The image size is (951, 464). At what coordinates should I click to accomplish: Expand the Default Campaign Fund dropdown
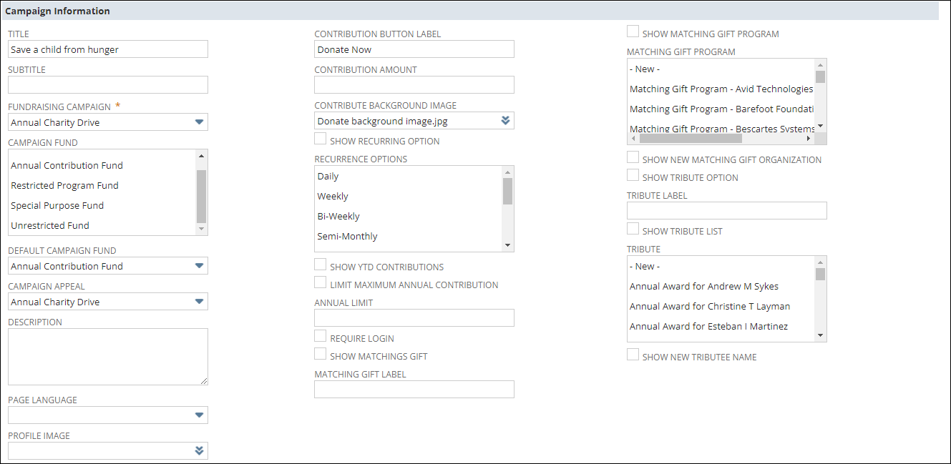point(199,266)
